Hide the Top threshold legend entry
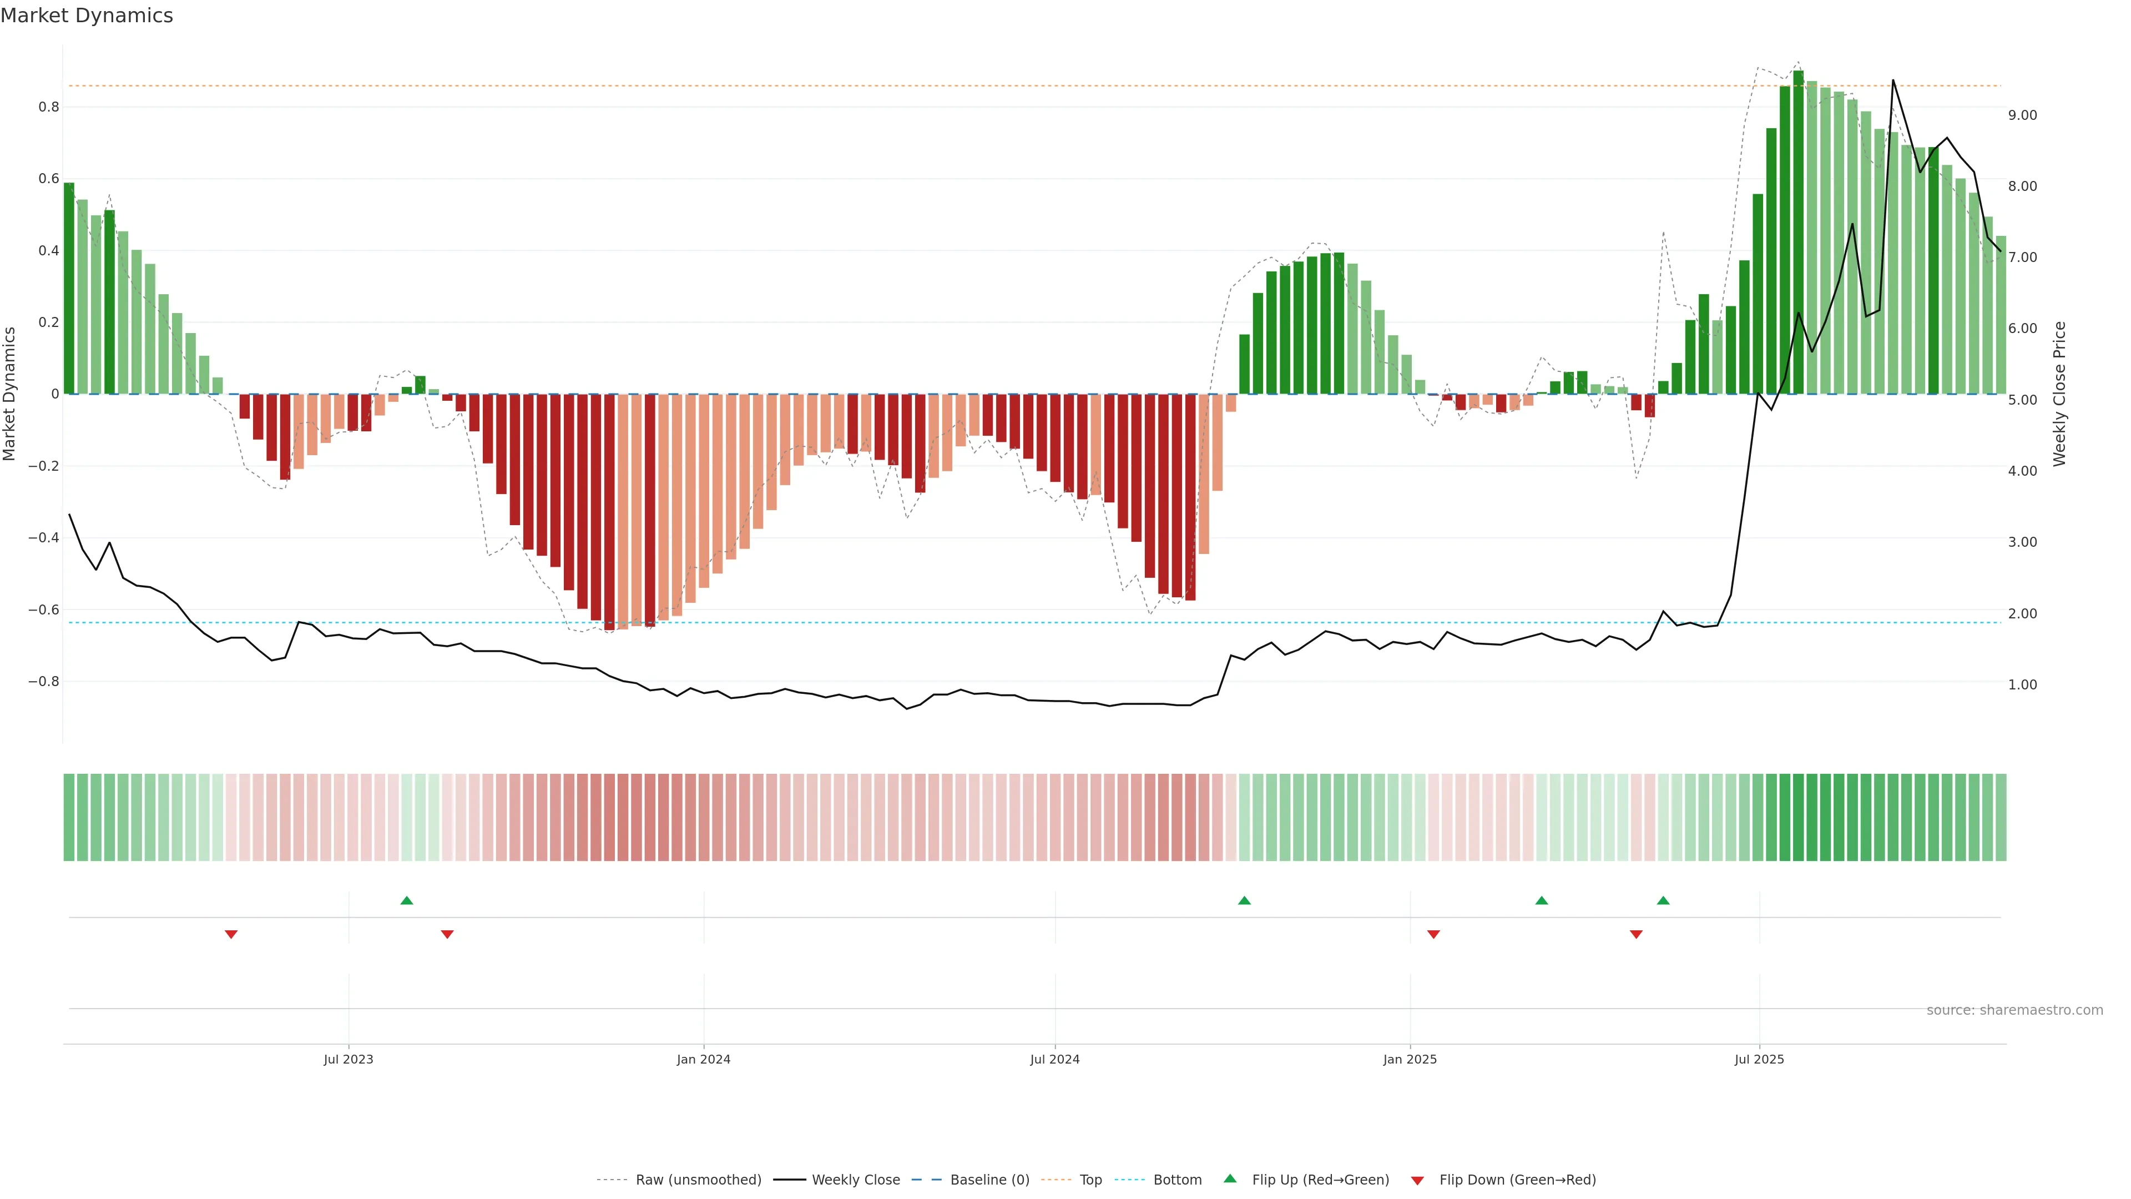 click(1090, 1179)
